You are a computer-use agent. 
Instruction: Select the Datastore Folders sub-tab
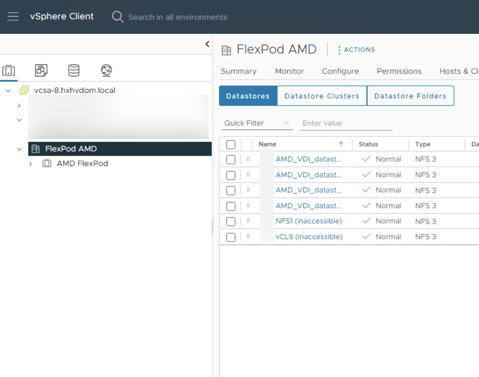point(410,96)
